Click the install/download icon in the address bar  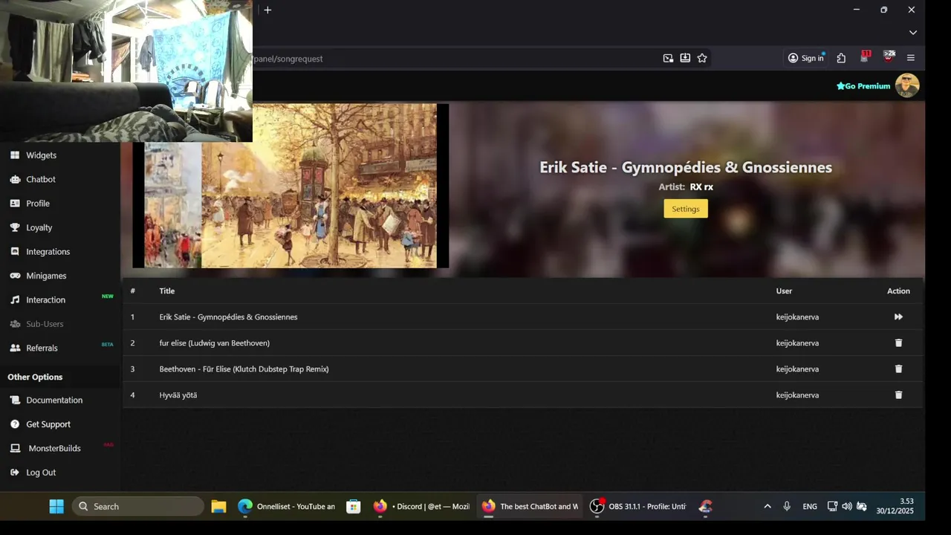click(685, 58)
